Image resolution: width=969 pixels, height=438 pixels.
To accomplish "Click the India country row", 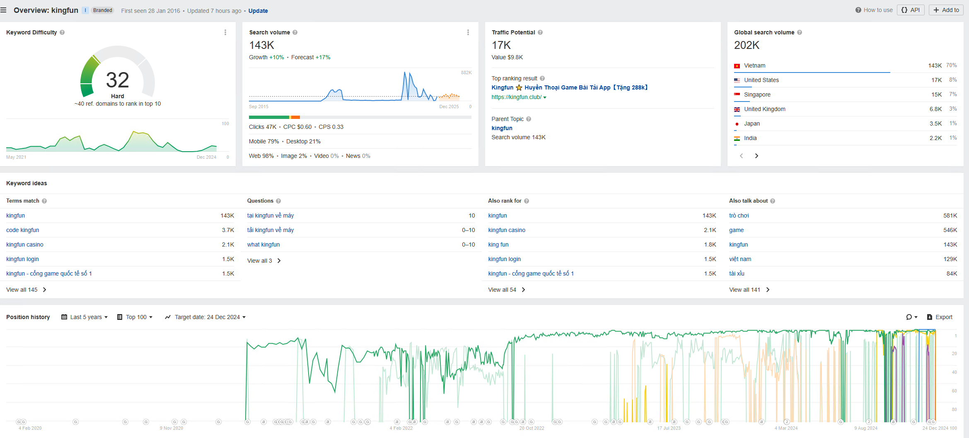I will pos(845,138).
